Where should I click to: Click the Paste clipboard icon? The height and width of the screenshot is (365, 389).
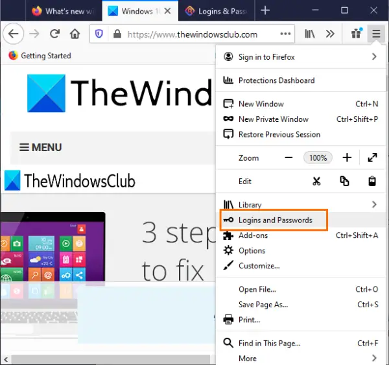tap(372, 181)
